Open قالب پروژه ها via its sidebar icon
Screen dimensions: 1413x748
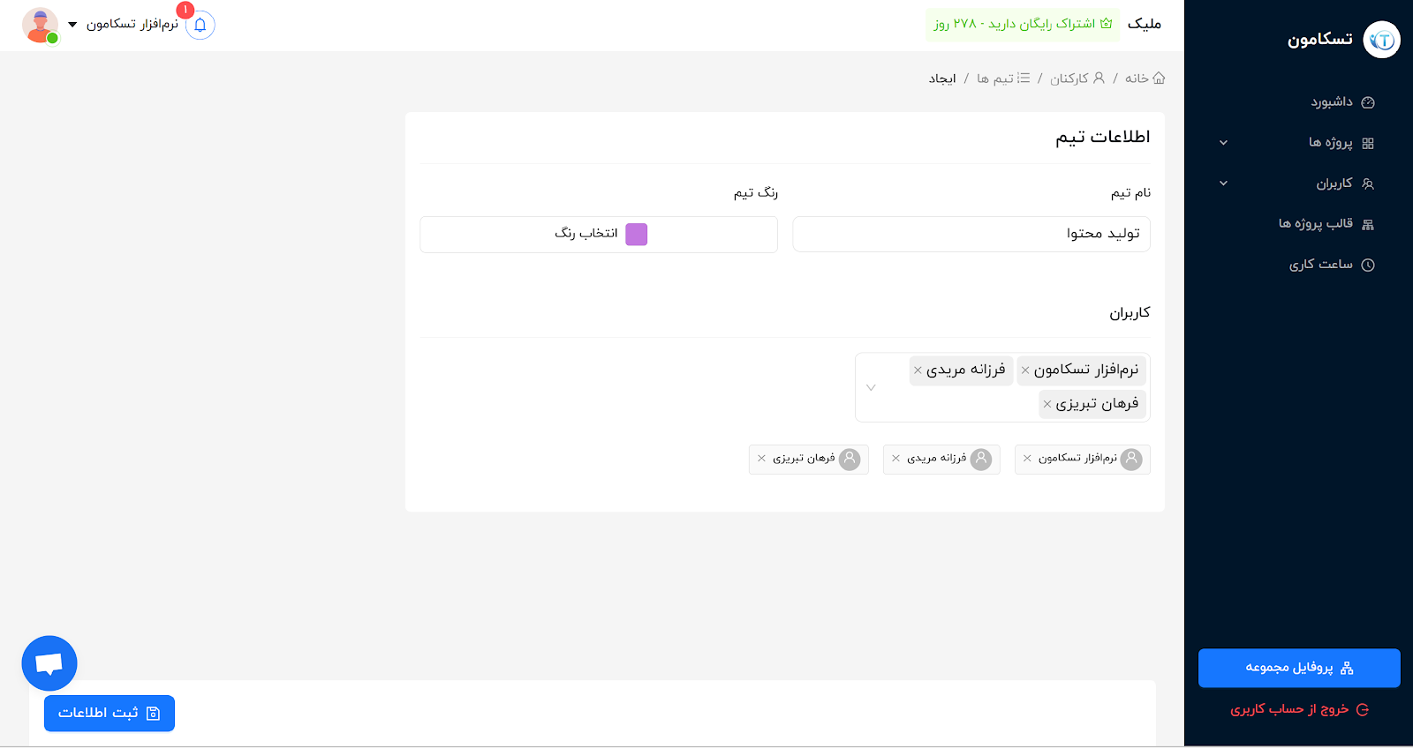pos(1368,223)
